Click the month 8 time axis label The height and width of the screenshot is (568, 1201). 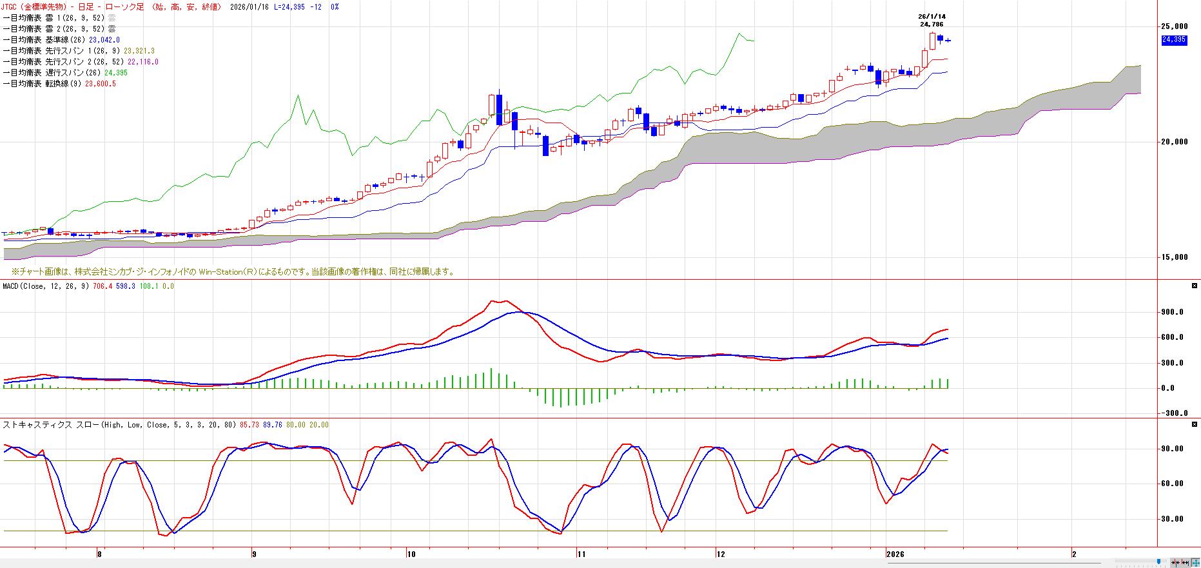pos(99,554)
